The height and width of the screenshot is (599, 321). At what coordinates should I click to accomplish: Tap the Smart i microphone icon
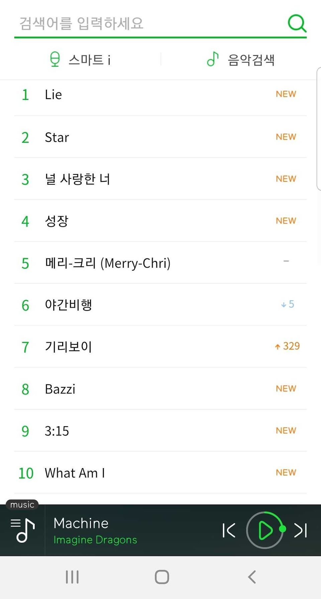(x=55, y=60)
